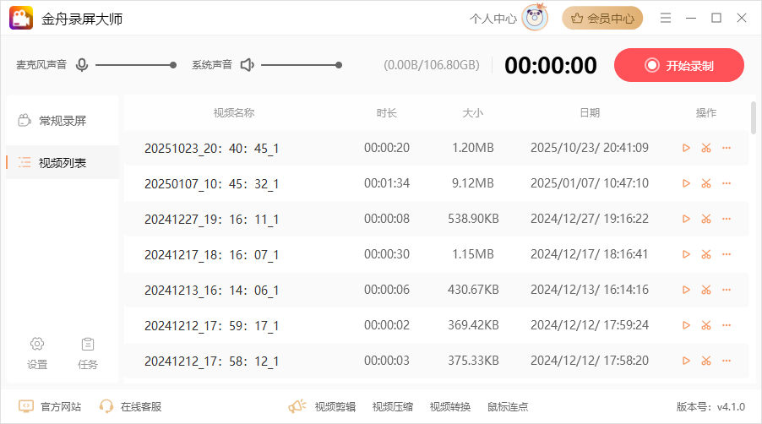Open the hamburger main menu
762x424 pixels.
pyautogui.click(x=666, y=18)
